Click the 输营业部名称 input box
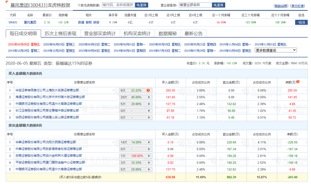The height and width of the screenshot is (184, 311). (195, 5)
